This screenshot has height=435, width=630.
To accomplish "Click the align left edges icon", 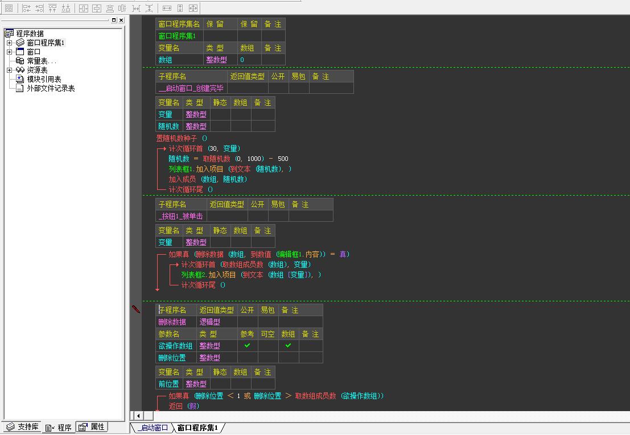I will pyautogui.click(x=27, y=8).
